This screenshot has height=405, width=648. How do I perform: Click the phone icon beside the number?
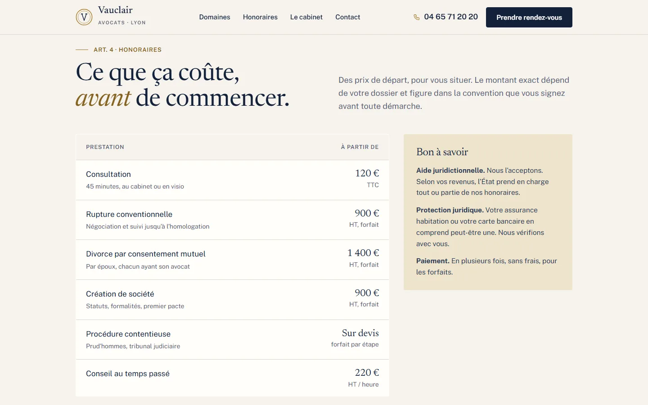coord(417,17)
